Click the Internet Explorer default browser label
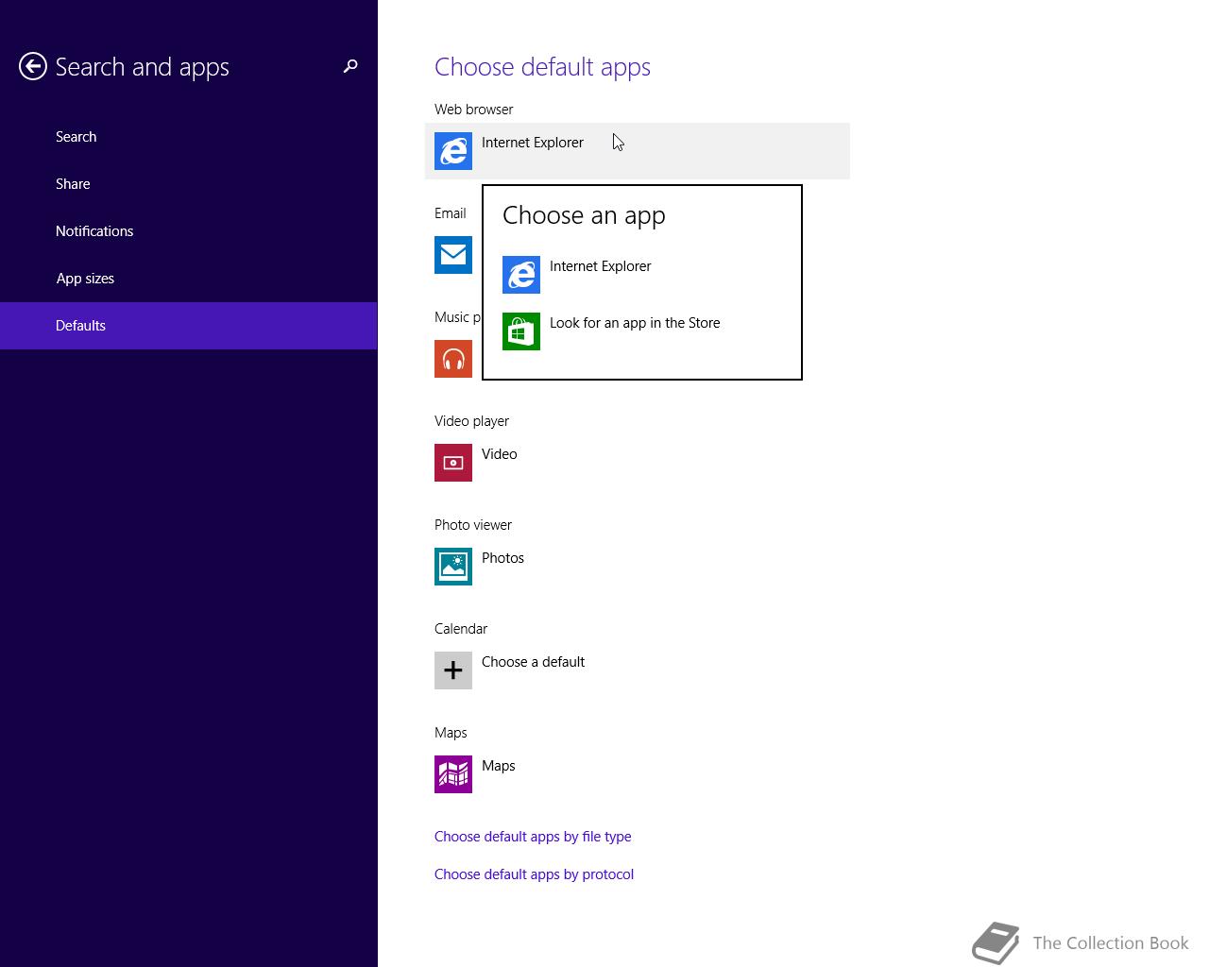Viewport: 1209px width, 967px height. (x=533, y=143)
